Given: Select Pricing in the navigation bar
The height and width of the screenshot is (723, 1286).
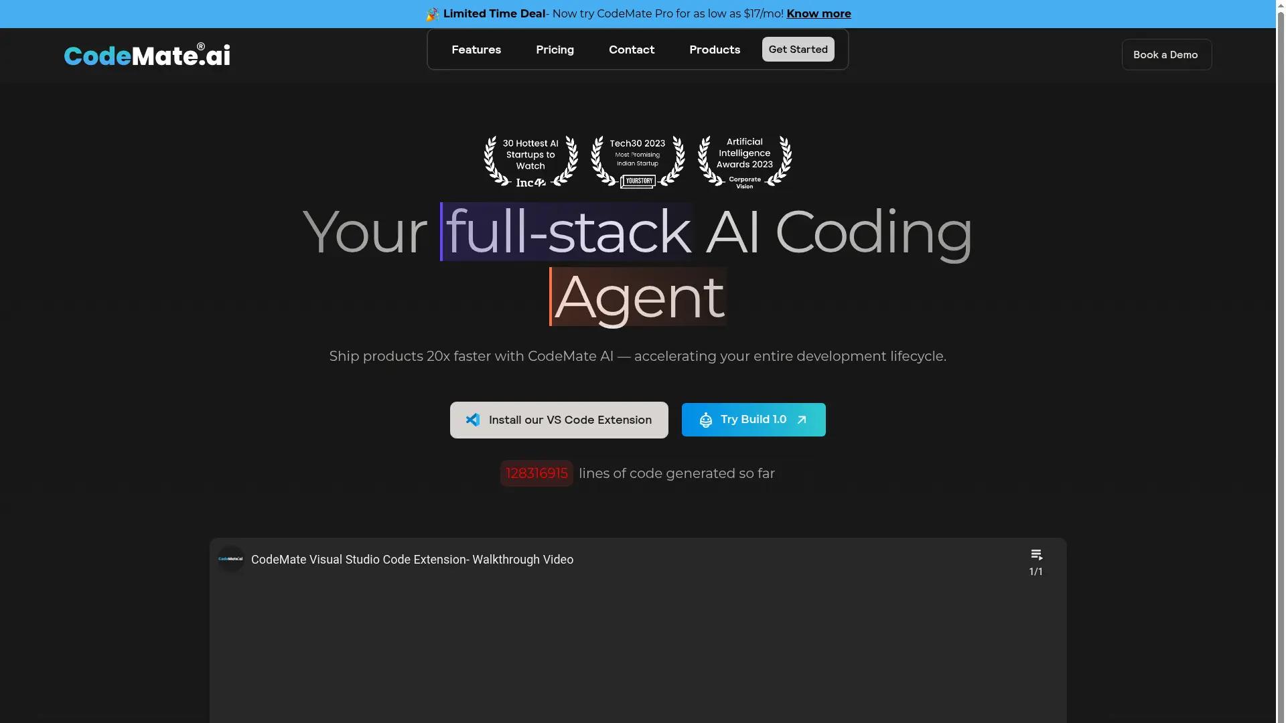Looking at the screenshot, I should point(555,50).
